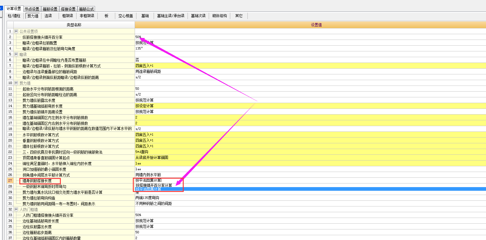Screen dimensions: 486x240
Task: Edit the 不同种钢筋之间的间距 value cell
Action: [310, 204]
